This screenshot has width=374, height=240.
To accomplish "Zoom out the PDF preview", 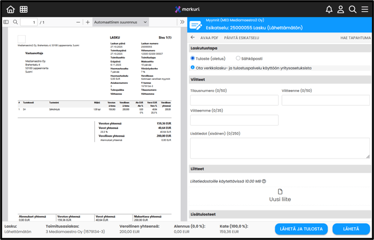I will pos(78,22).
